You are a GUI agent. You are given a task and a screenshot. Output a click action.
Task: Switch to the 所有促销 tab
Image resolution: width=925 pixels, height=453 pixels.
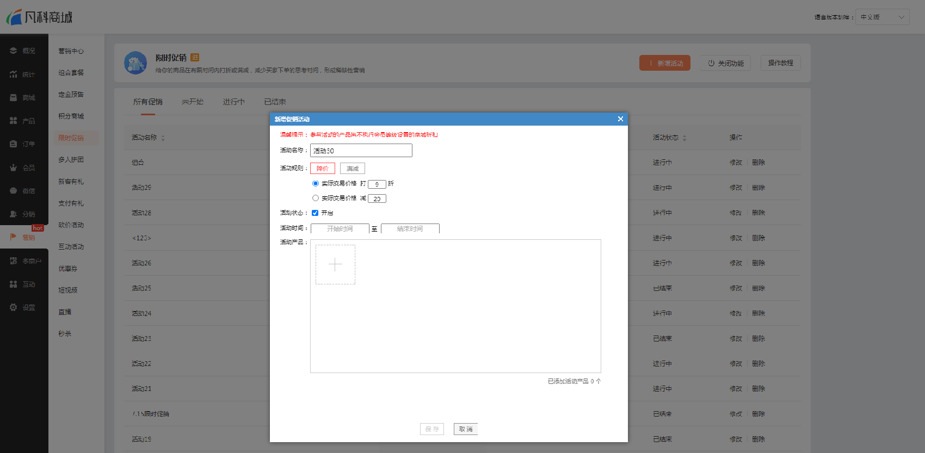pos(147,102)
